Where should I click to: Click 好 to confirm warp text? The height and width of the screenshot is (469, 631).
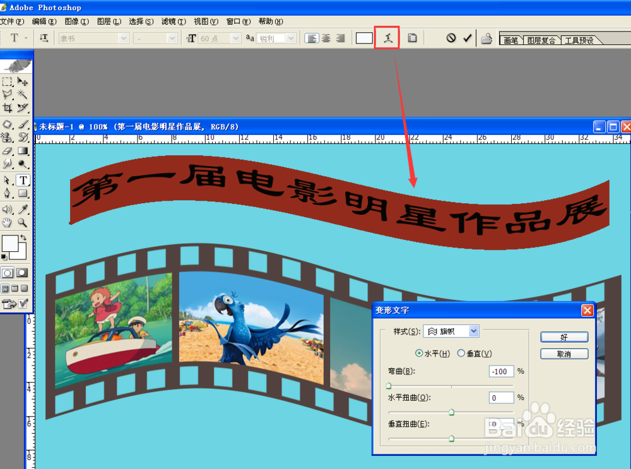click(564, 337)
